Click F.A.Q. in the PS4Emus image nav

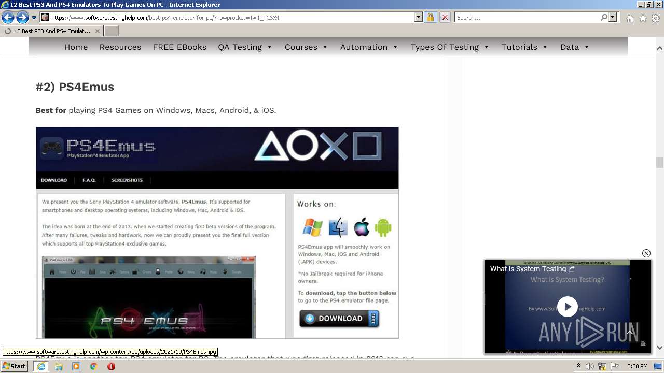coord(89,180)
